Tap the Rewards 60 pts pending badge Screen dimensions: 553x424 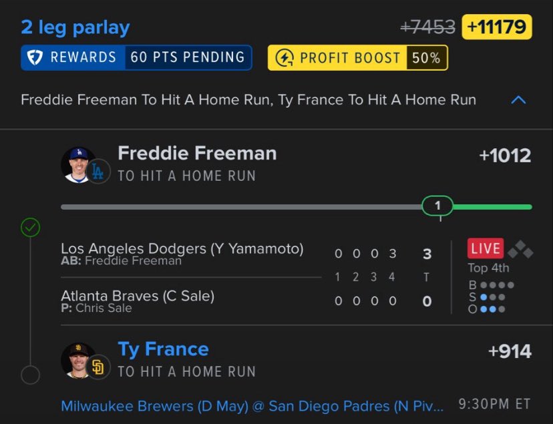[136, 57]
